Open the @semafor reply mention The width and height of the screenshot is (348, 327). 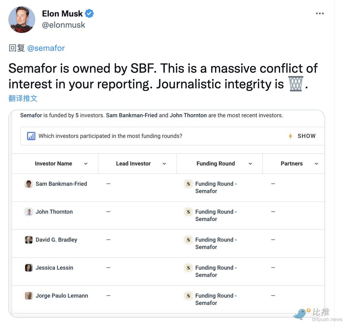pos(46,48)
